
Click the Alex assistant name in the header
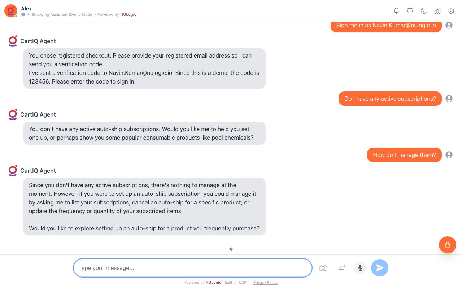coord(26,9)
